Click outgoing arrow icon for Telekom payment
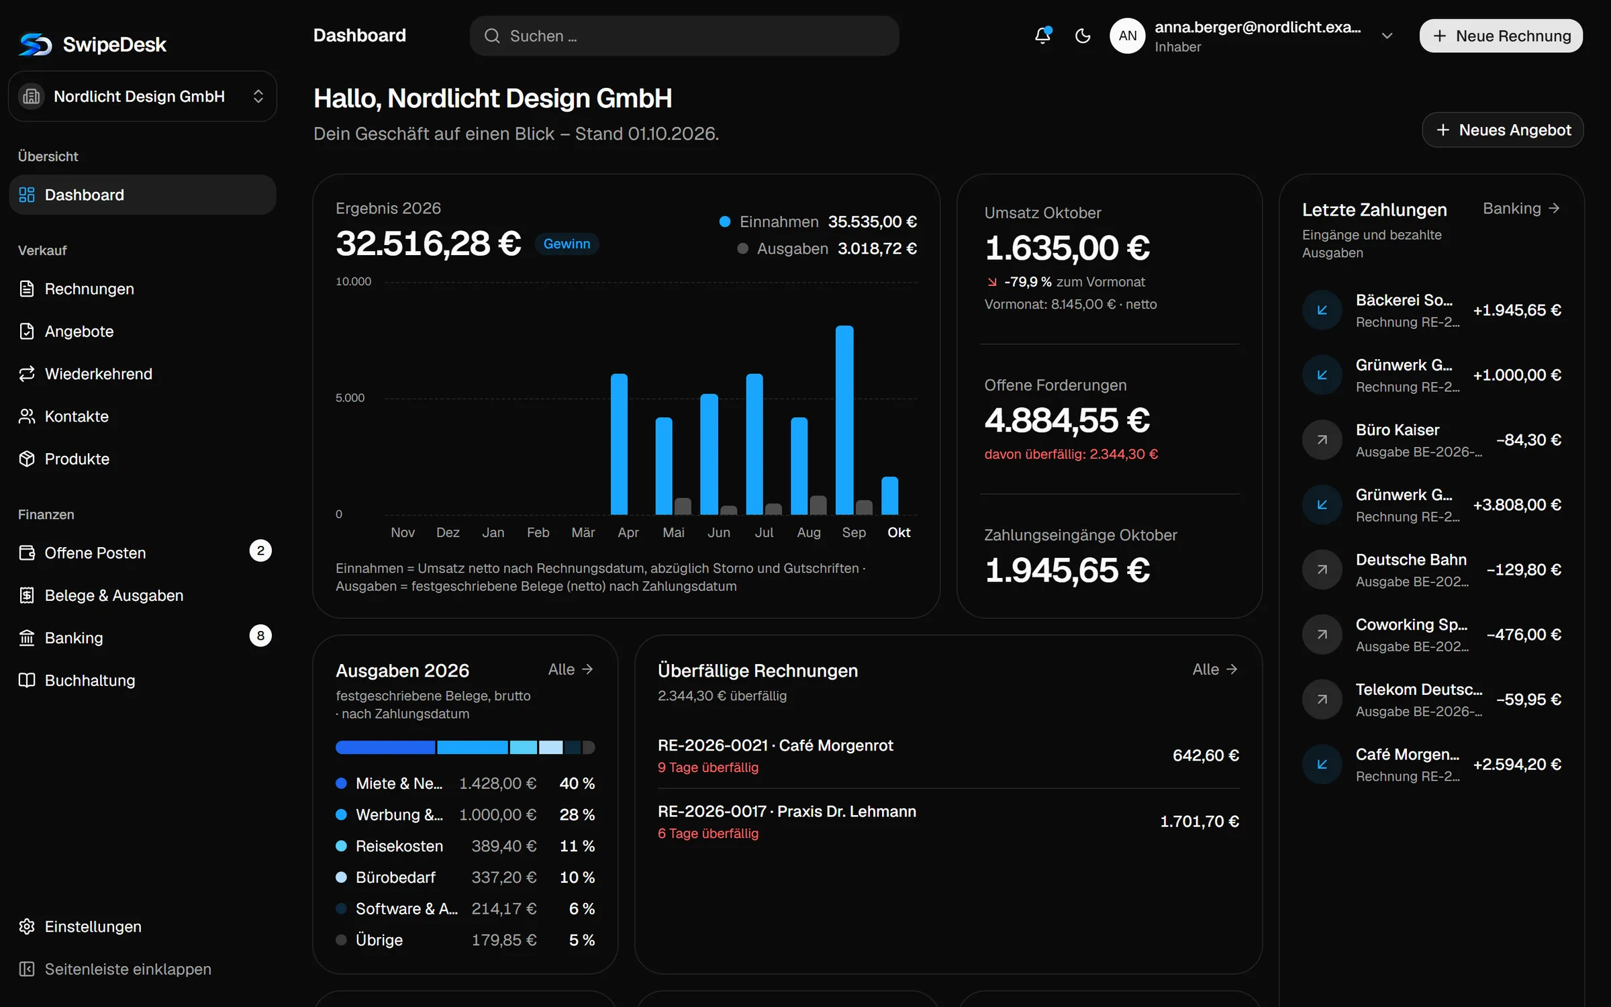This screenshot has height=1007, width=1611. coord(1322,700)
